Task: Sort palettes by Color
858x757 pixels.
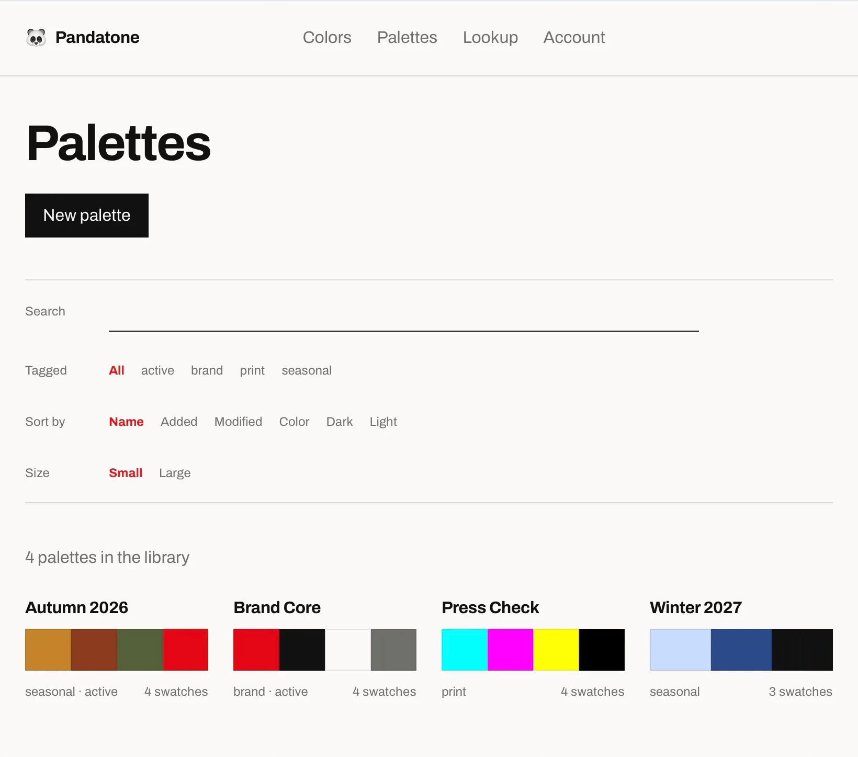Action: click(294, 422)
